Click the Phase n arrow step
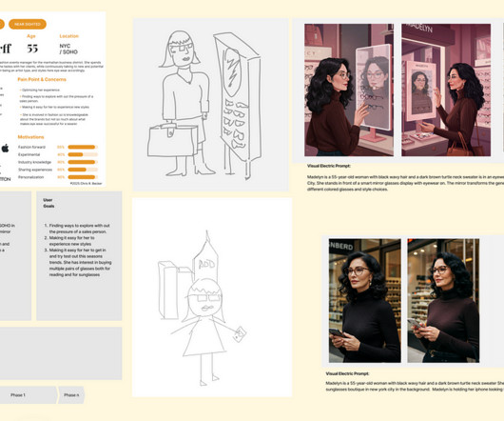 [x=71, y=395]
